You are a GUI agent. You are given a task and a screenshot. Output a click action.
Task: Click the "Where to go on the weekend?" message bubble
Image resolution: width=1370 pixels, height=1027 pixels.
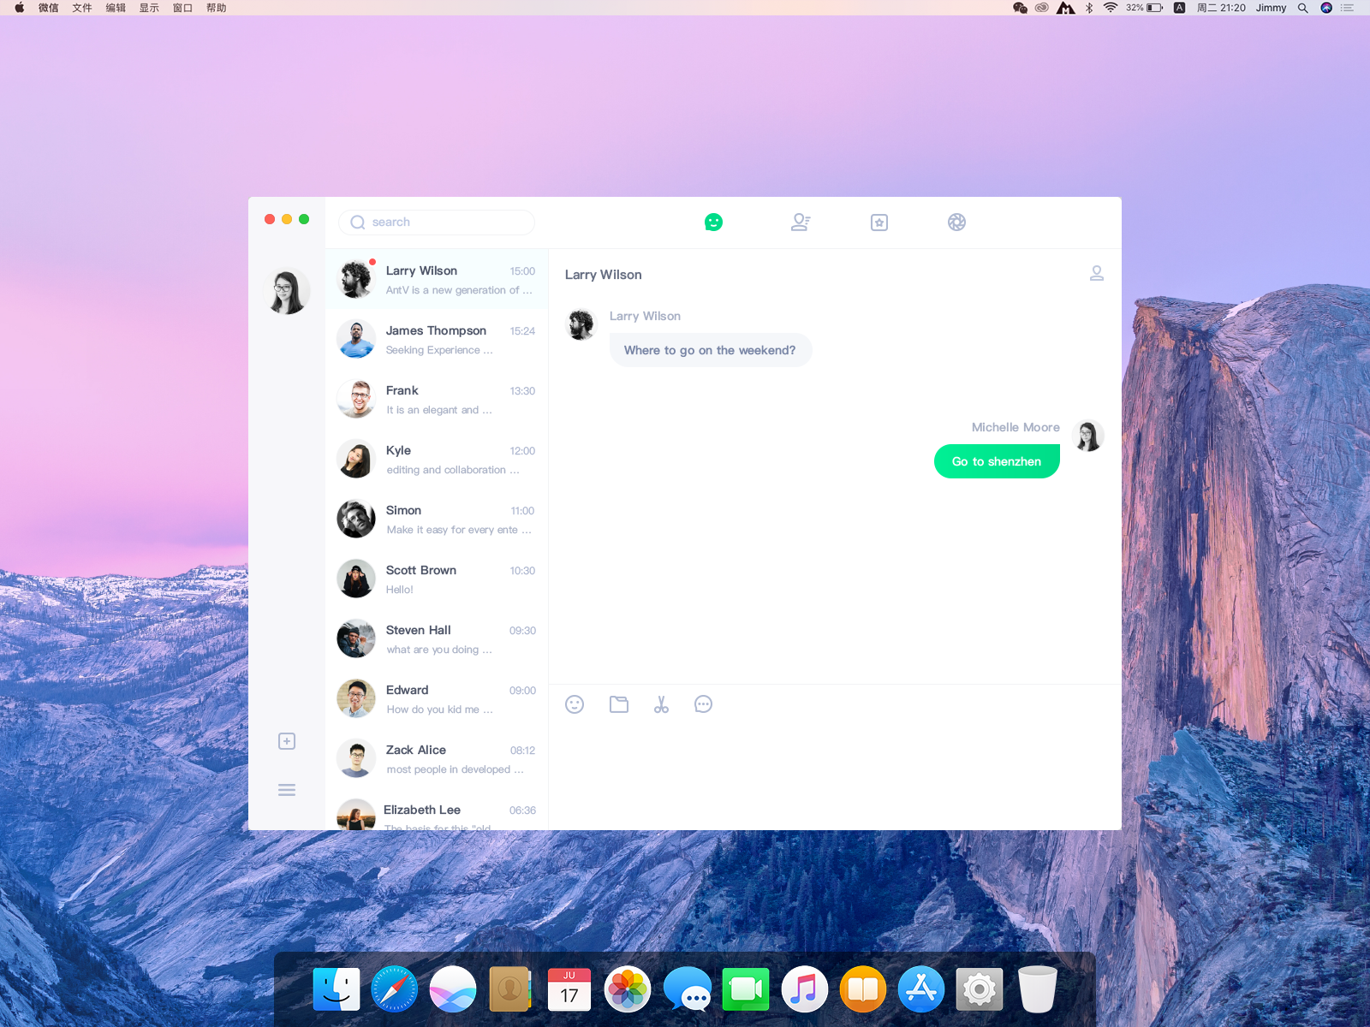(x=711, y=350)
